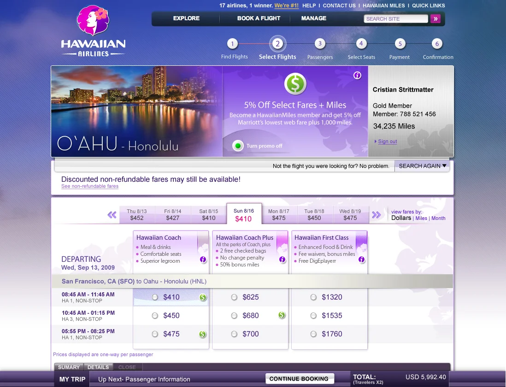The height and width of the screenshot is (387, 506).
Task: Open the EXPLORE menu
Action: pos(186,18)
